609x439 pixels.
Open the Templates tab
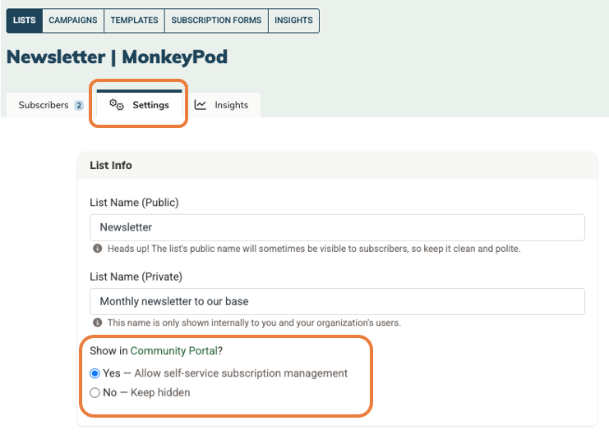[x=135, y=21]
